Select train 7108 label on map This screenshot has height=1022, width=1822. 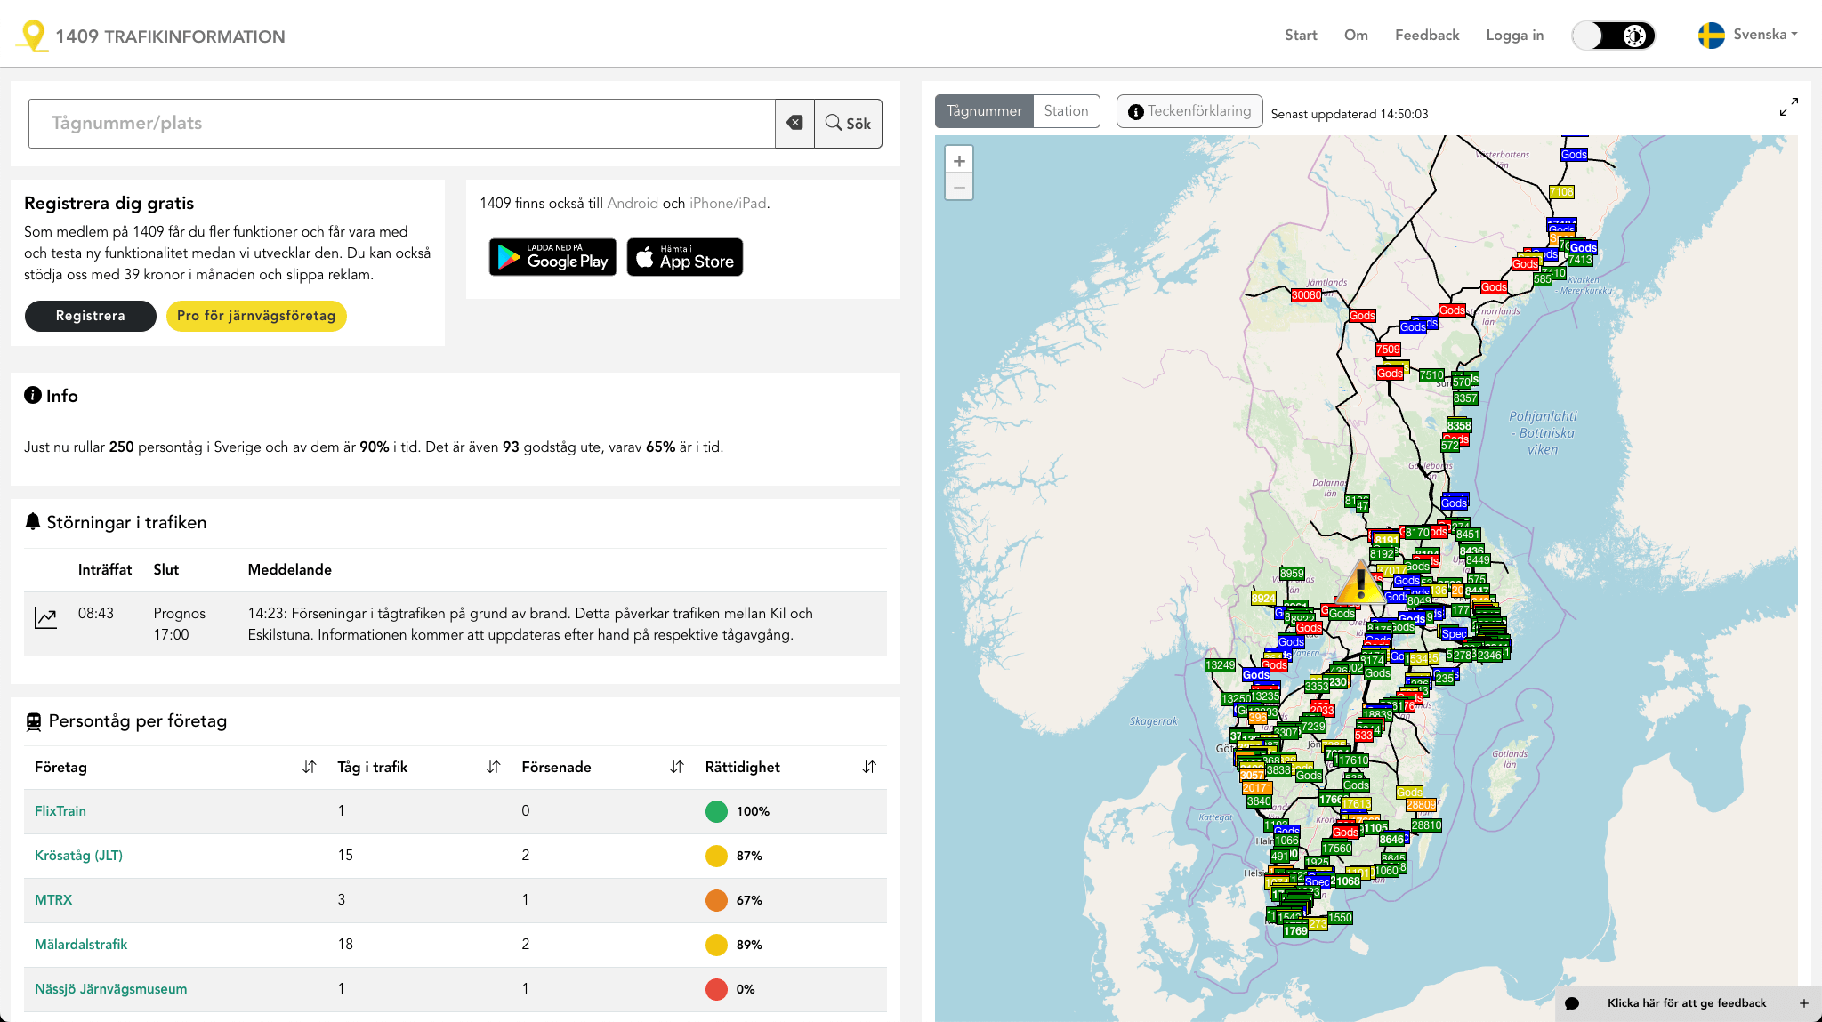tap(1561, 192)
